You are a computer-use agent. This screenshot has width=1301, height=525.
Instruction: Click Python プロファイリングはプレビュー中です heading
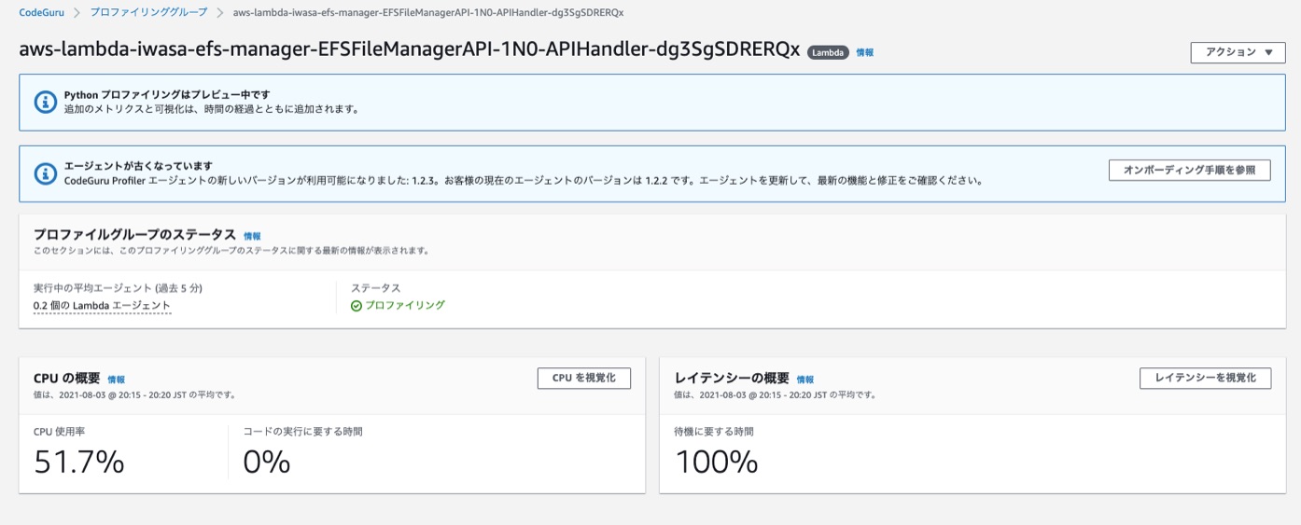167,95
